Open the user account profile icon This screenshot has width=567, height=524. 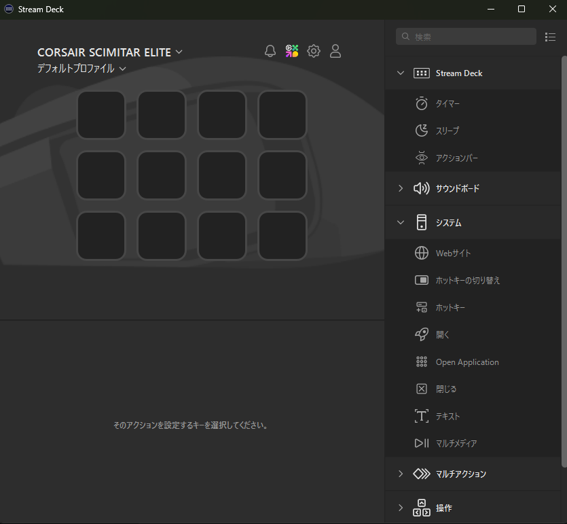[335, 51]
